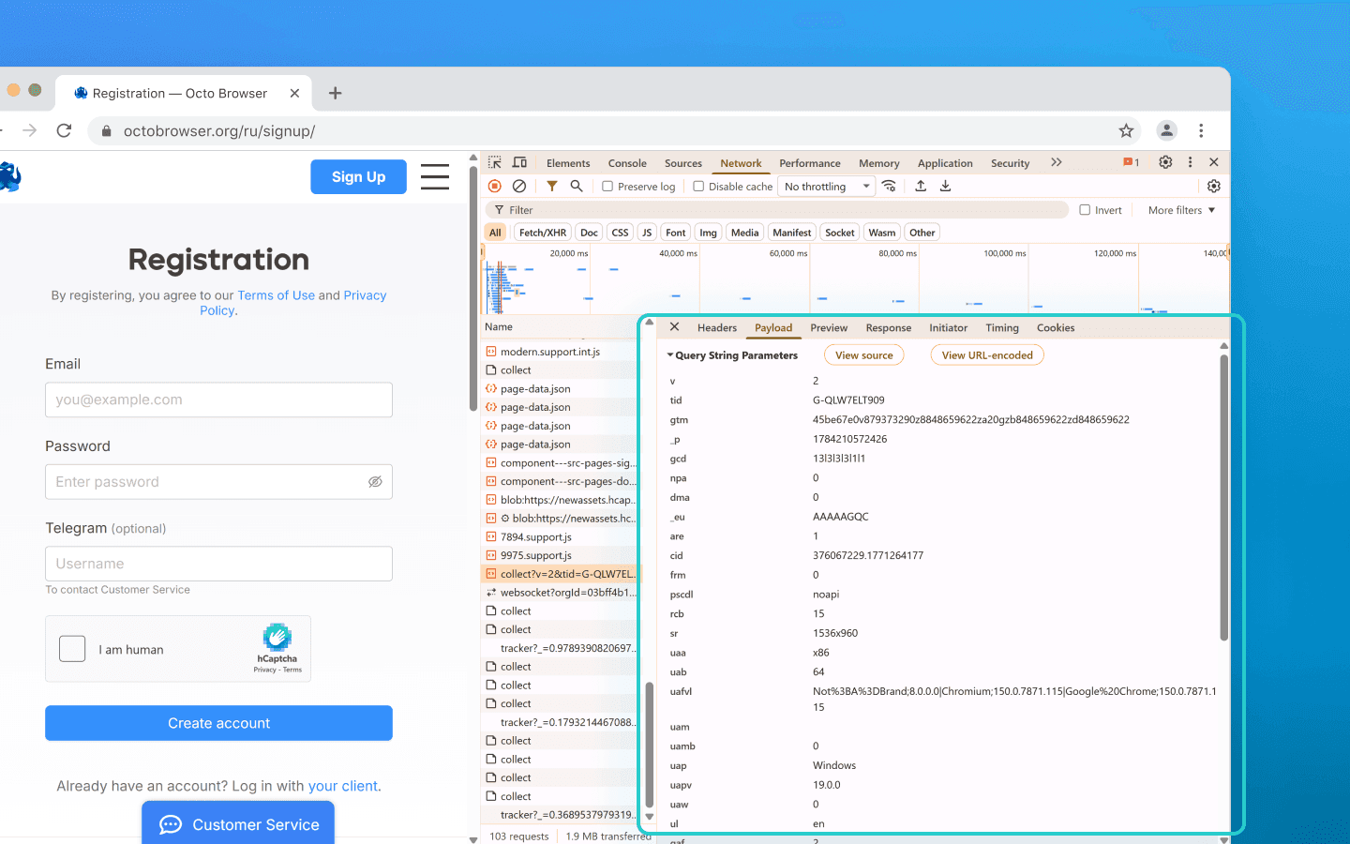
Task: Open the Timing tab of request
Action: click(1002, 327)
